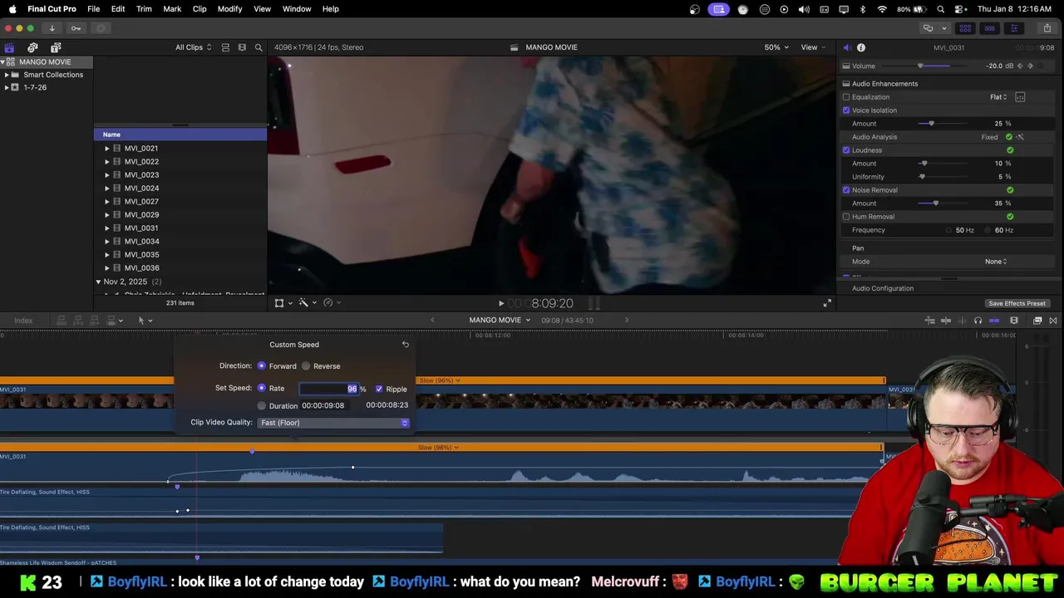Open the retime speedometer menu under viewer

pos(331,303)
